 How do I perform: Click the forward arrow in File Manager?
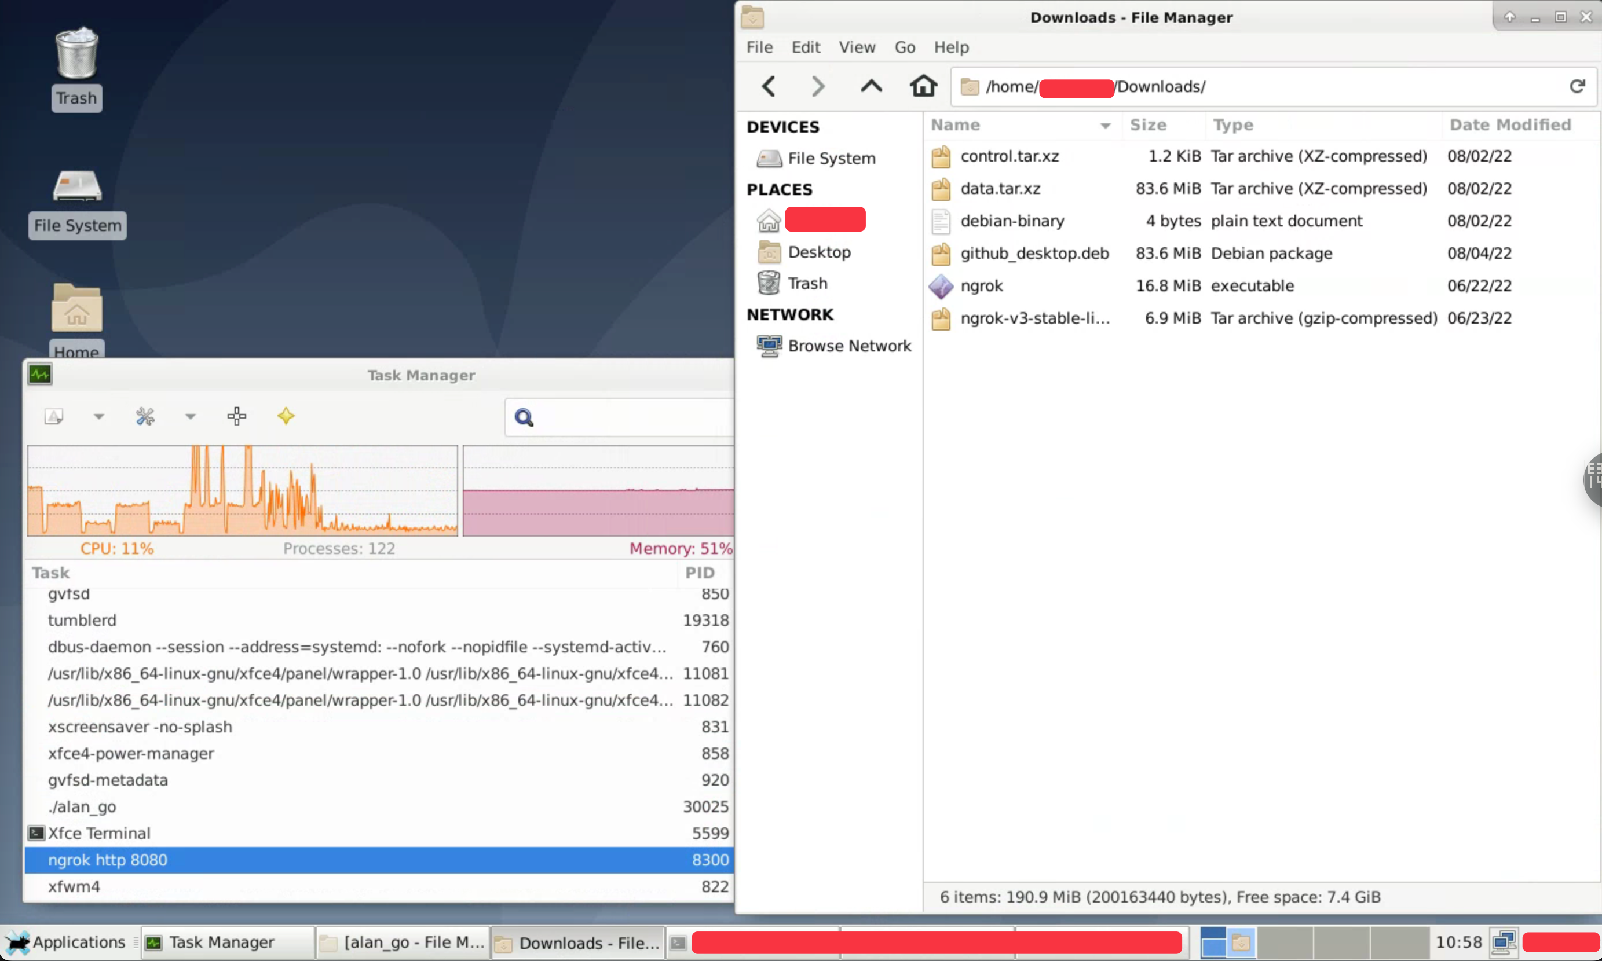point(818,86)
